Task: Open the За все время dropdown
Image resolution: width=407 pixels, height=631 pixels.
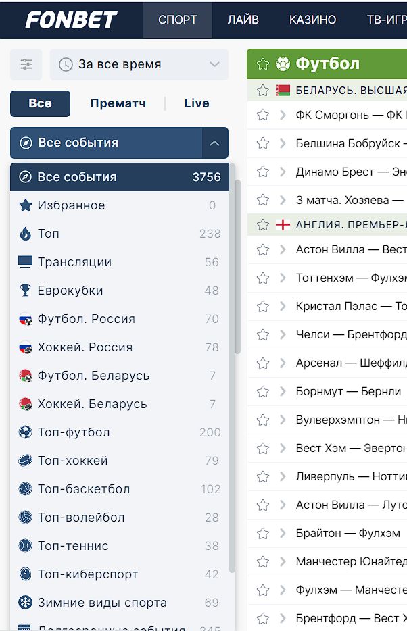Action: [139, 64]
